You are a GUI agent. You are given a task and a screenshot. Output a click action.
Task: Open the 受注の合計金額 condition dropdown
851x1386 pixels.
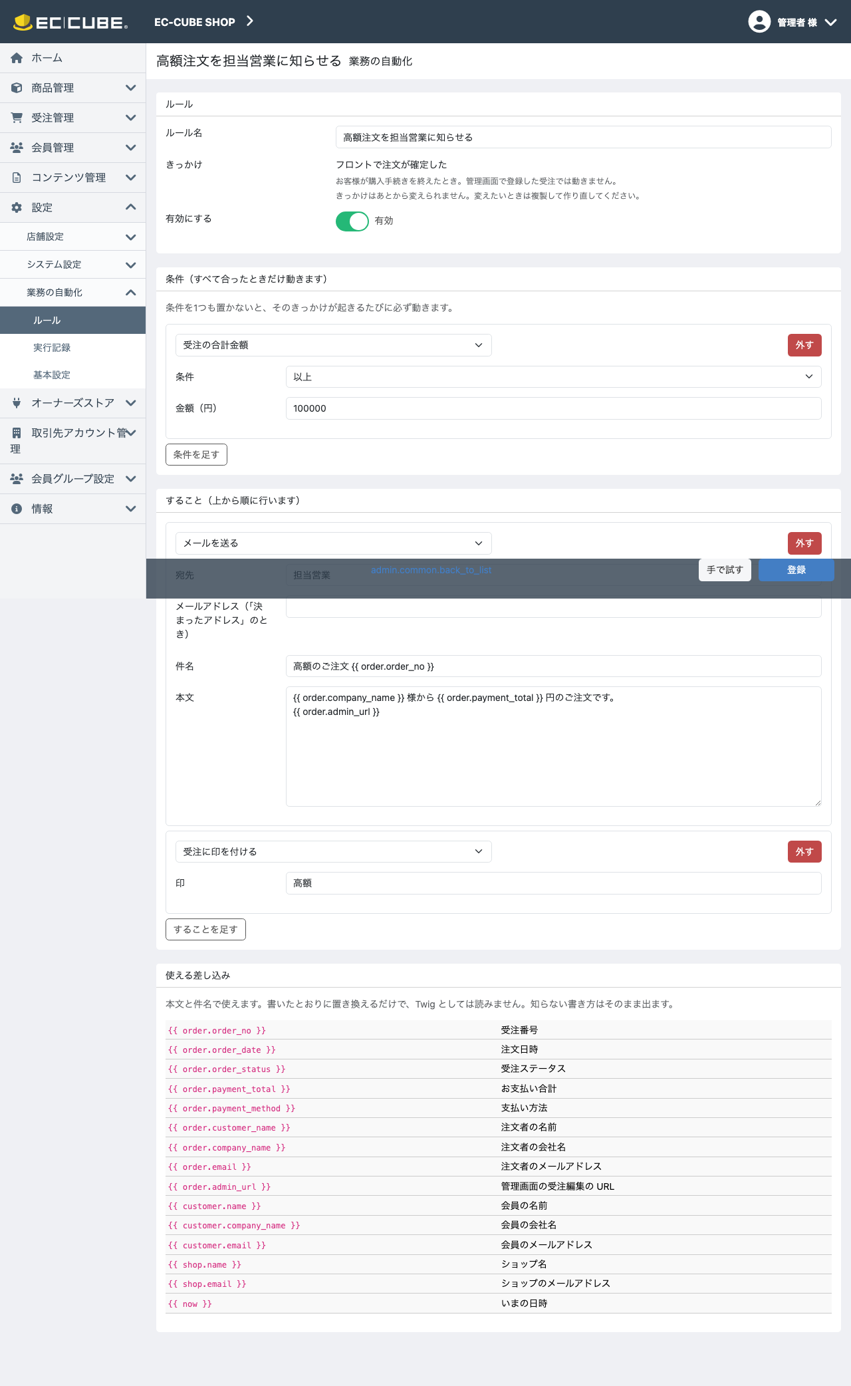point(334,345)
